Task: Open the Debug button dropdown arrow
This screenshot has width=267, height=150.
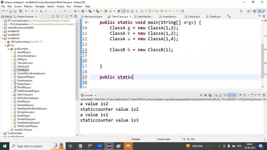Action: coord(78,11)
